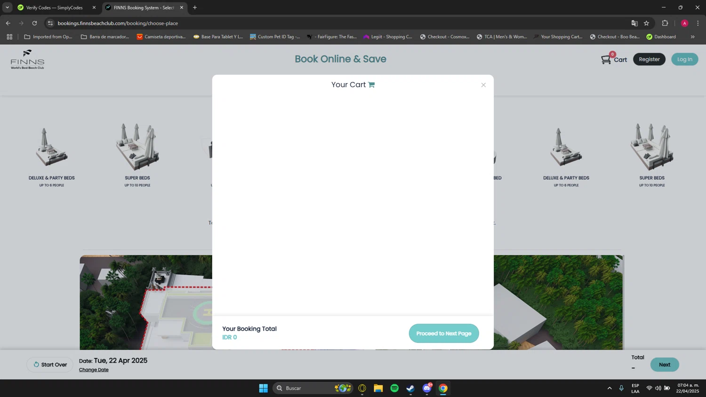This screenshot has width=706, height=397.
Task: Open Checkout - Cosmox bookmark
Action: point(445,37)
